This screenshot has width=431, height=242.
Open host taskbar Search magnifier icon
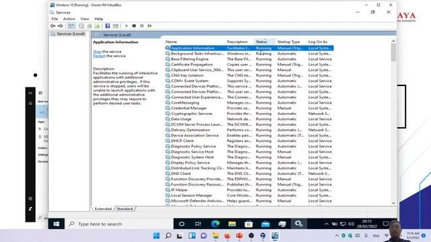point(168,236)
